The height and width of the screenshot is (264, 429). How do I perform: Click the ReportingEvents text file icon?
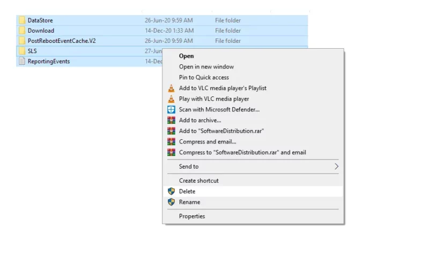[x=22, y=61]
